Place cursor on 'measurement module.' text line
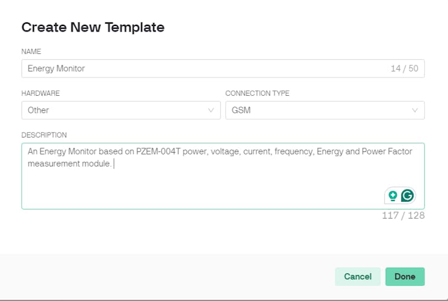 [70, 164]
